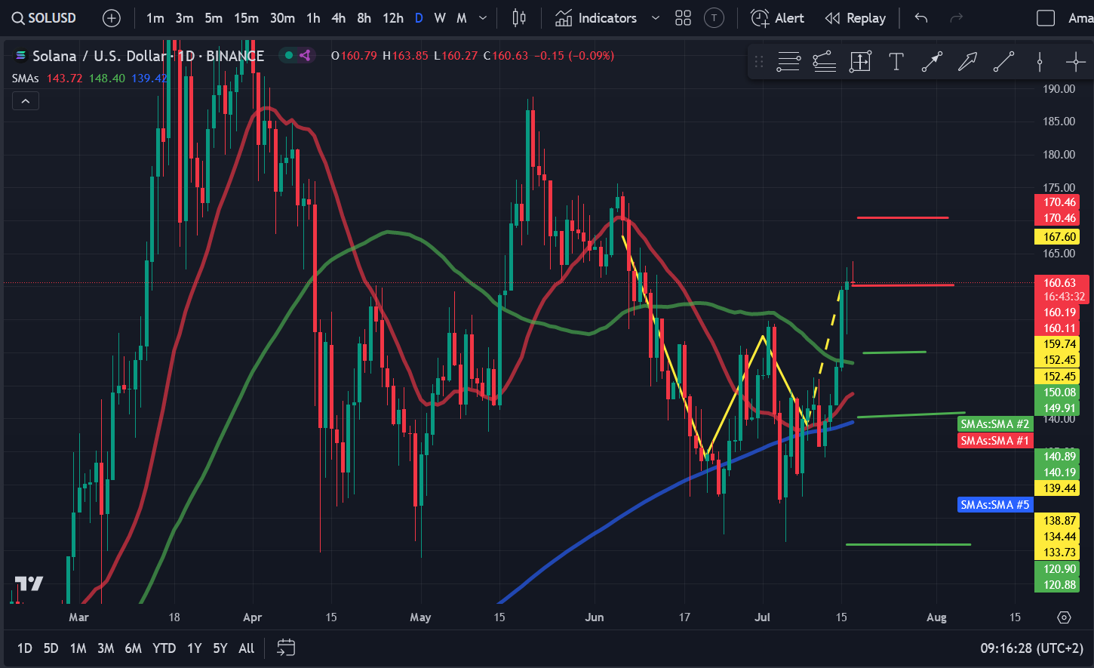Switch to monthly M timeframe

[462, 18]
